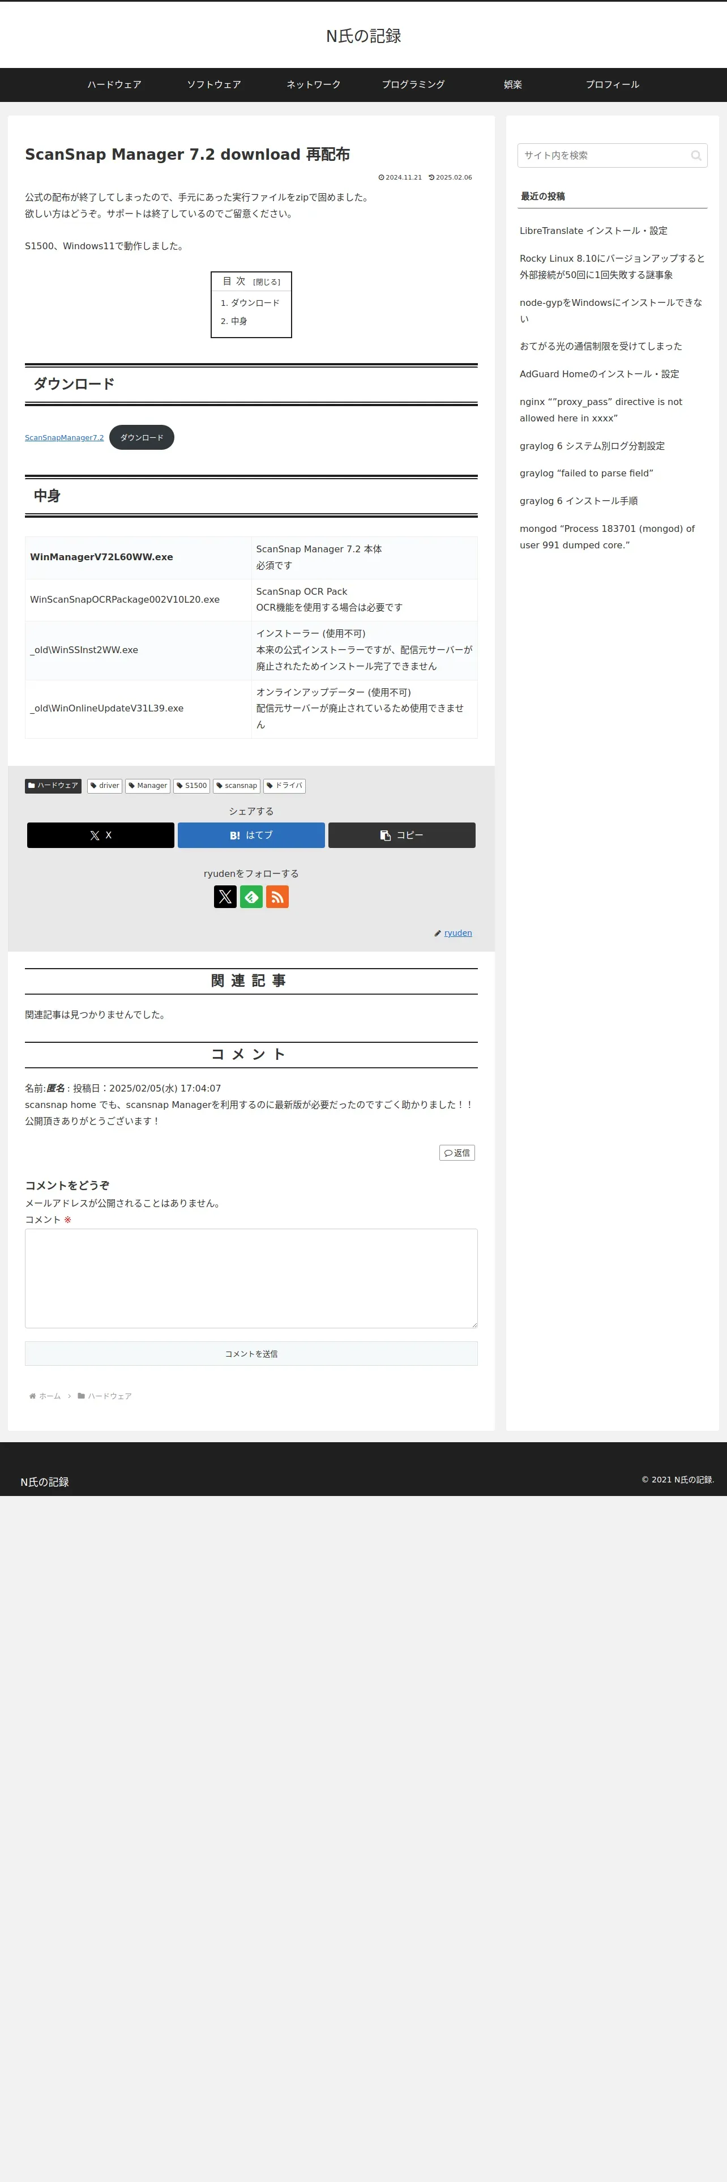Share the post on X
Screen dimensions: 727x2182
(x=101, y=835)
